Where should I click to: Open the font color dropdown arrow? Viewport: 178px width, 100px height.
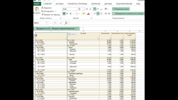(91, 14)
